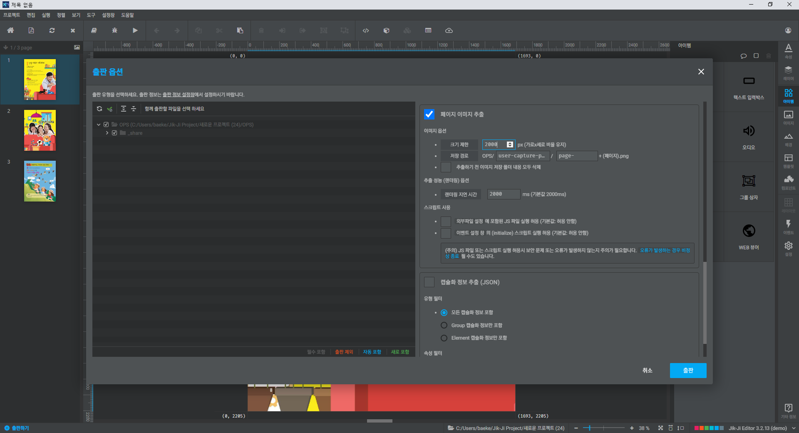Open the code editor icon in the toolbar
Image resolution: width=799 pixels, height=433 pixels.
point(365,30)
